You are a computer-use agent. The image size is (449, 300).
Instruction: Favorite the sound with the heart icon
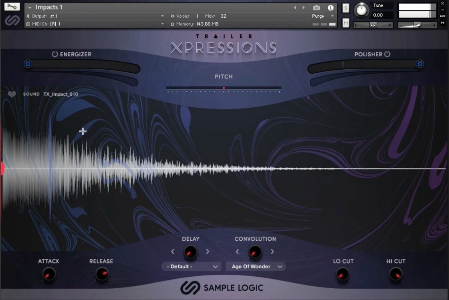pos(12,94)
